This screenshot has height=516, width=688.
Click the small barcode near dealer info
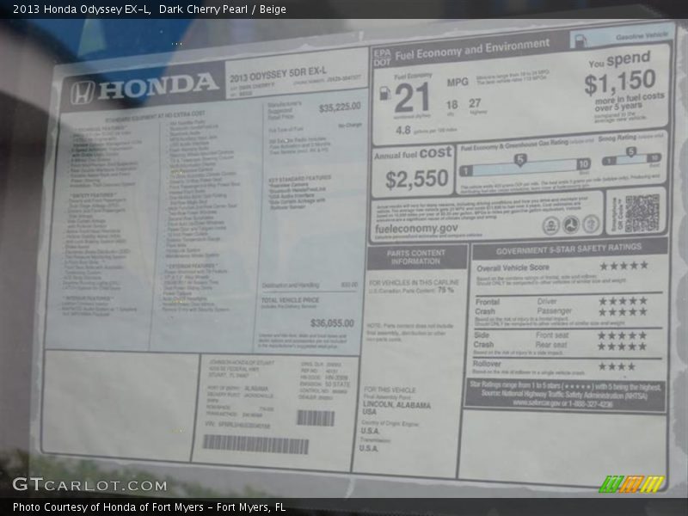[316, 418]
